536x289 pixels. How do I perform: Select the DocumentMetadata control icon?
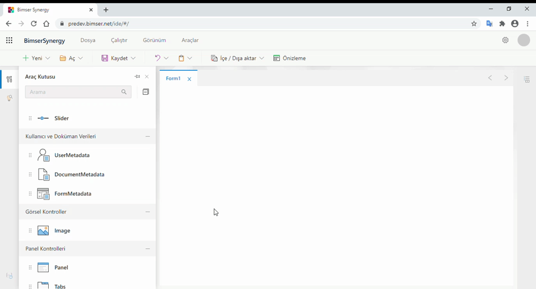43,174
